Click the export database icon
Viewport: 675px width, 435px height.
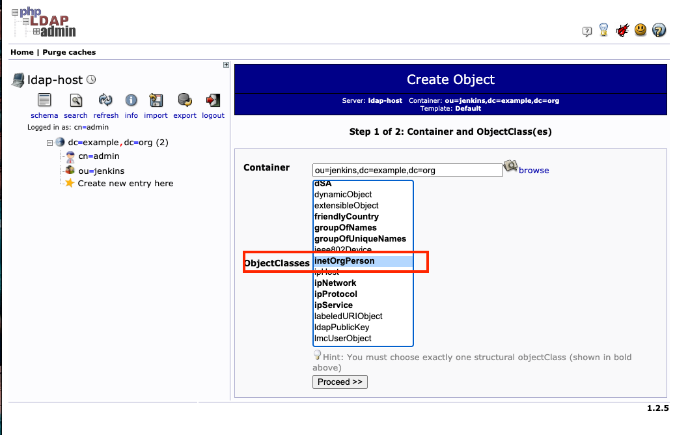185,100
